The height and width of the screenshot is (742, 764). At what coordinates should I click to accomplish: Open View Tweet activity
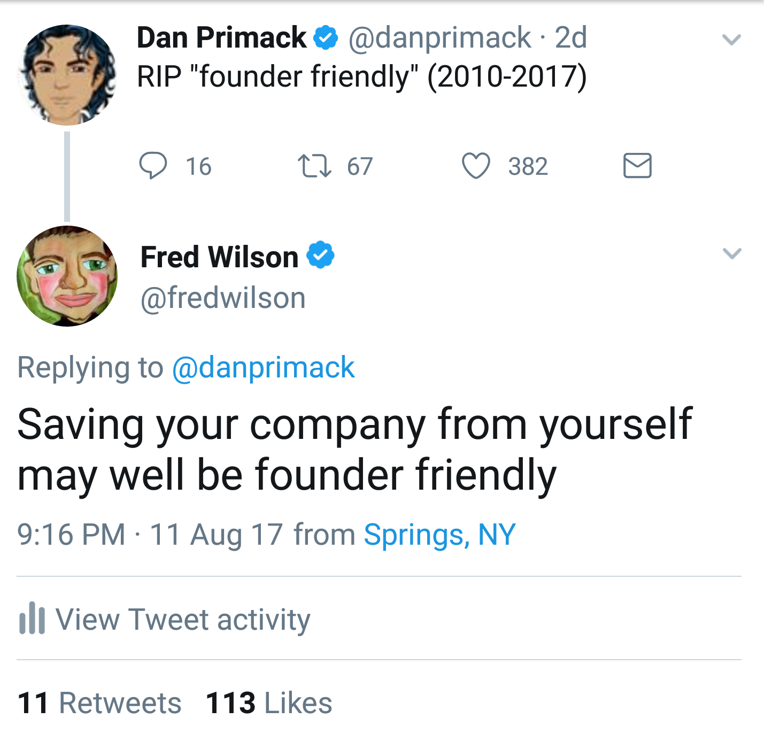click(183, 620)
